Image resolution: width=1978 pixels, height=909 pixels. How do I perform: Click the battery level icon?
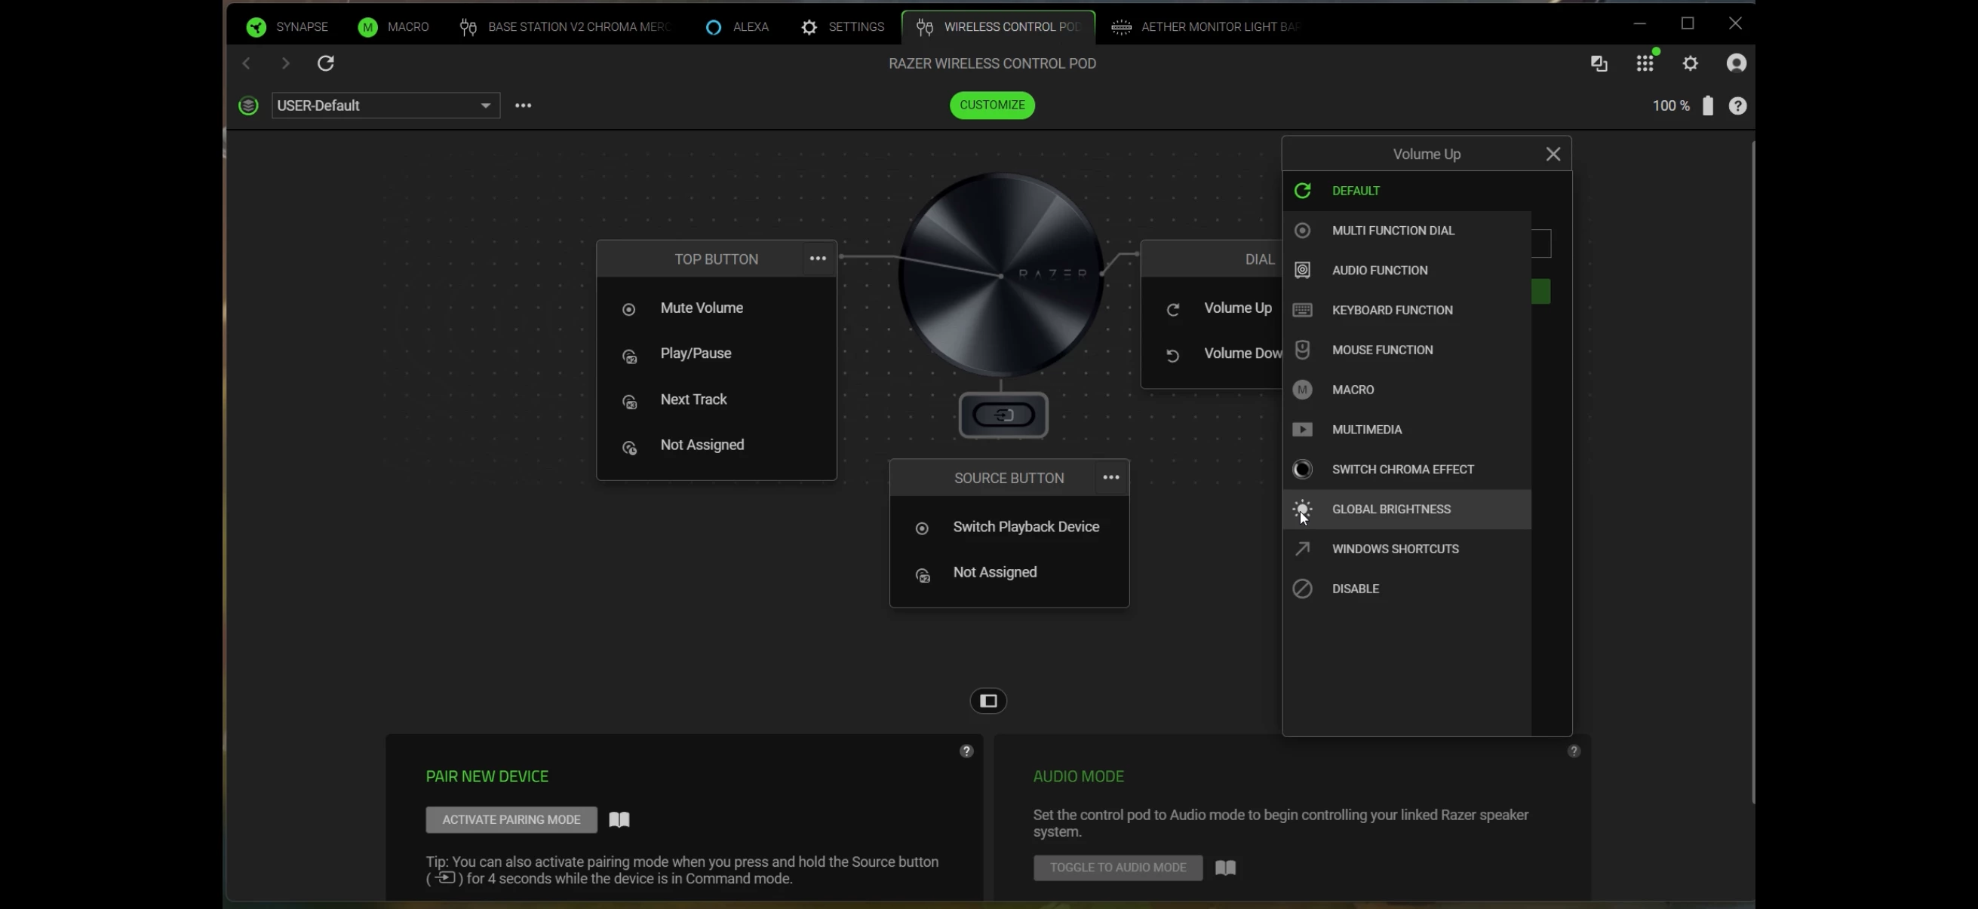pyautogui.click(x=1708, y=105)
